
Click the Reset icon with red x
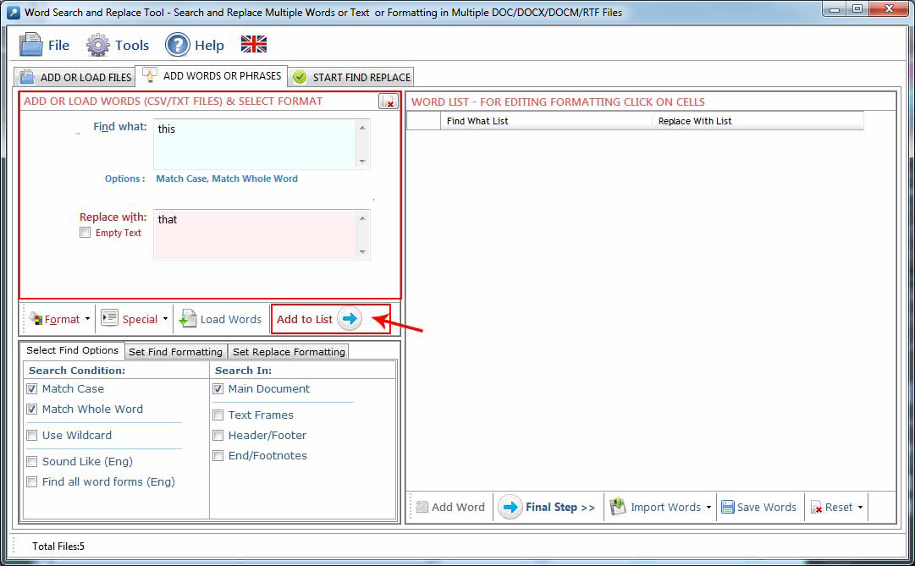(x=816, y=507)
